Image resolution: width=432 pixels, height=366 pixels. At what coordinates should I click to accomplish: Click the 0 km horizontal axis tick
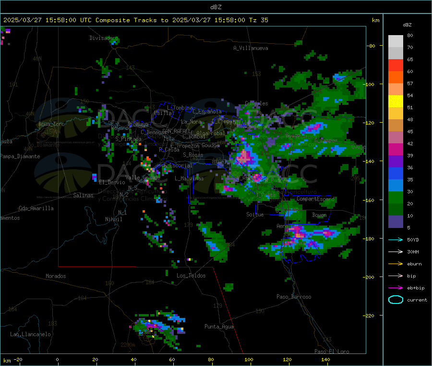57,359
